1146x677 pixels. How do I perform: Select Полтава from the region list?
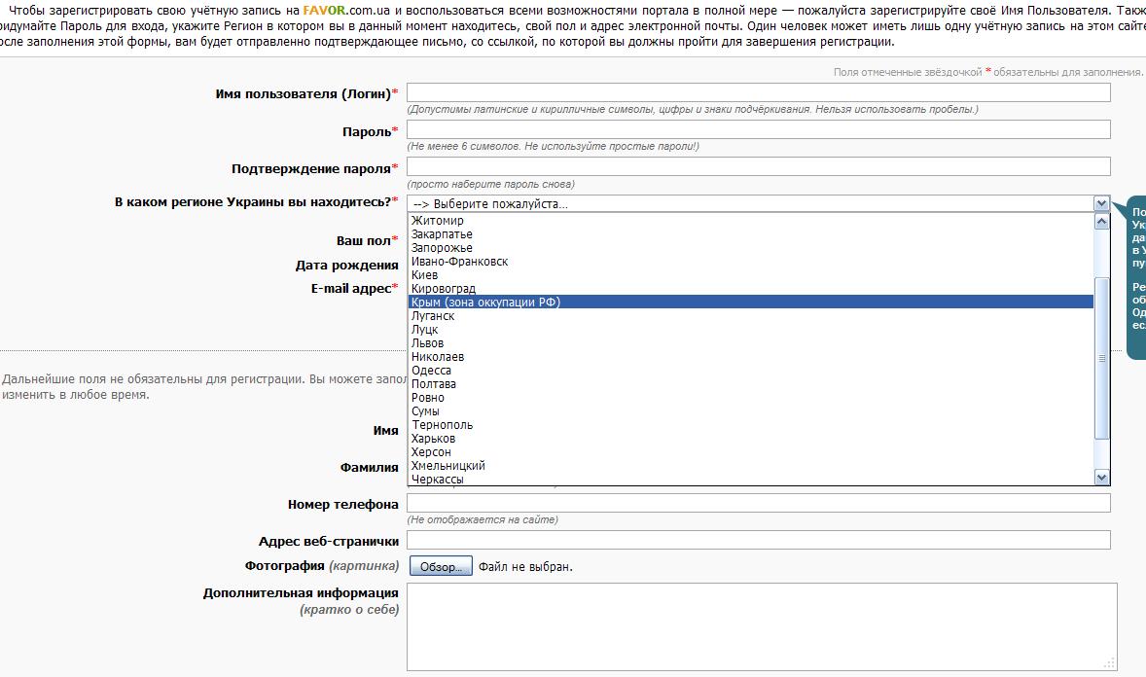pos(434,384)
